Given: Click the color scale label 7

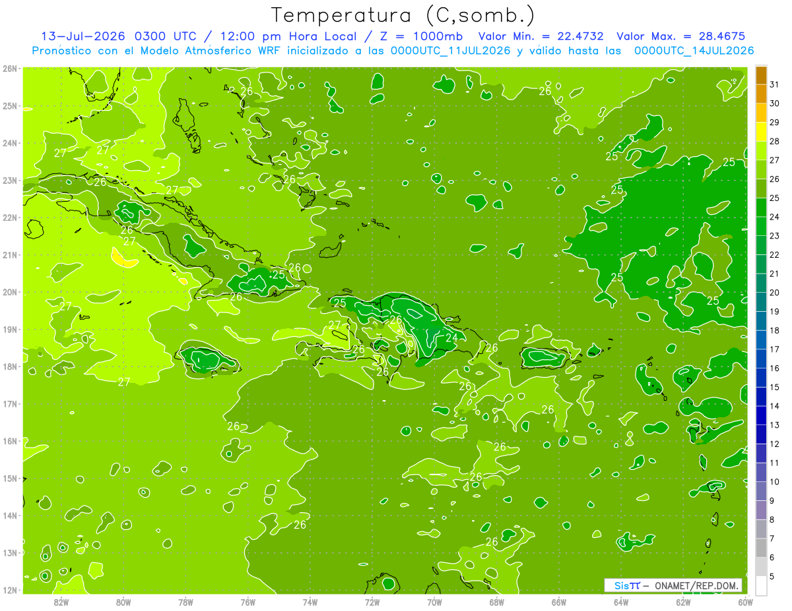Looking at the screenshot, I should pyautogui.click(x=772, y=538).
